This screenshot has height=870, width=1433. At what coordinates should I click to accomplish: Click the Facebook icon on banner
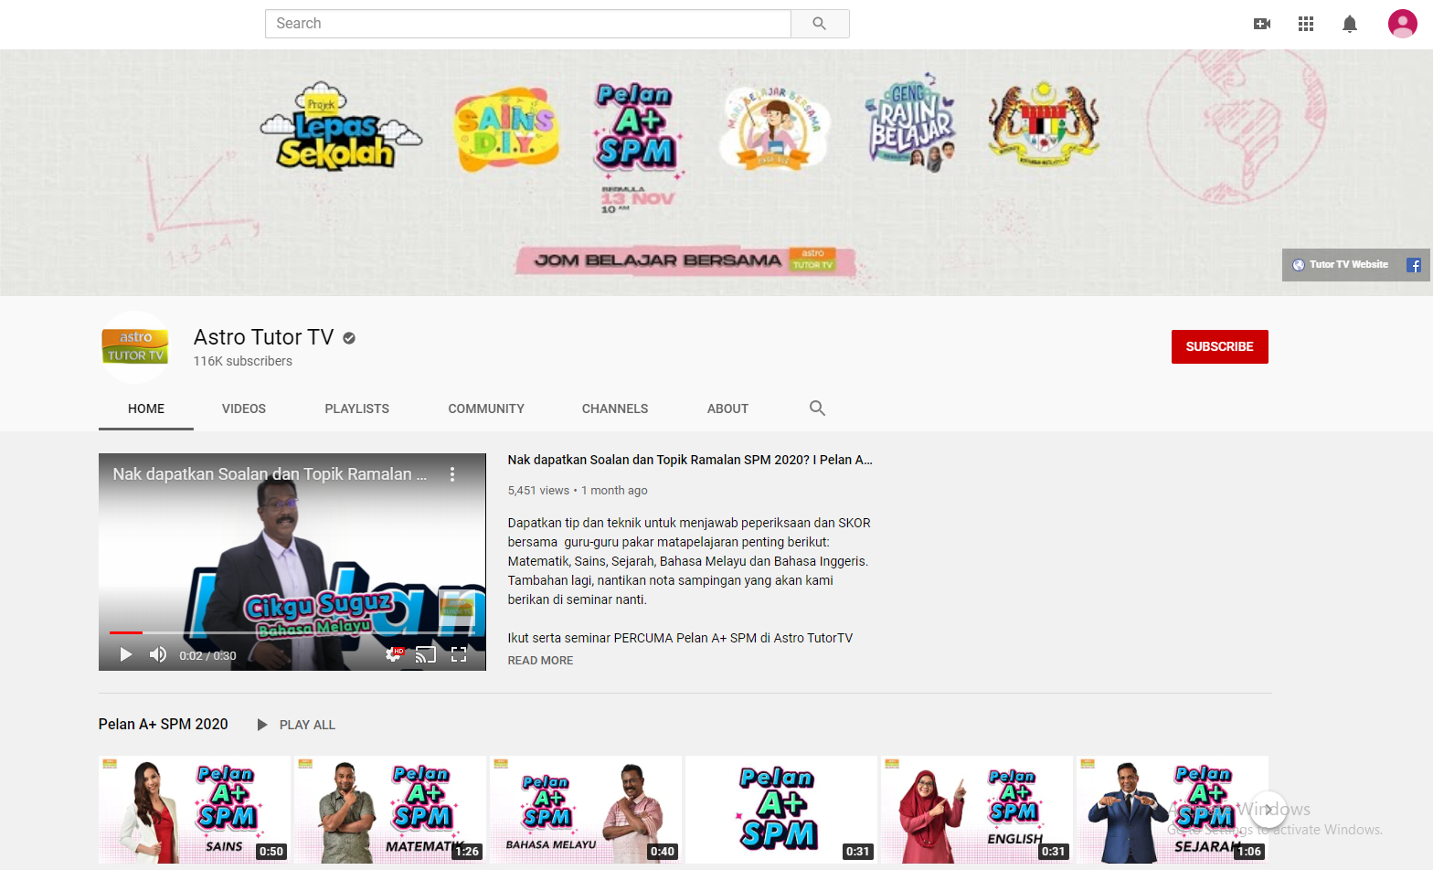click(x=1414, y=265)
